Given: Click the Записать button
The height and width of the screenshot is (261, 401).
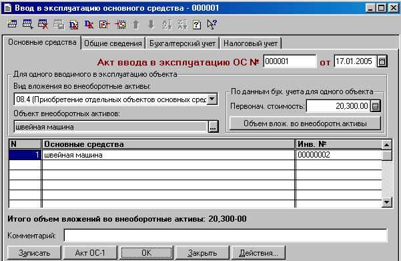Looking at the screenshot, I should click(34, 253).
